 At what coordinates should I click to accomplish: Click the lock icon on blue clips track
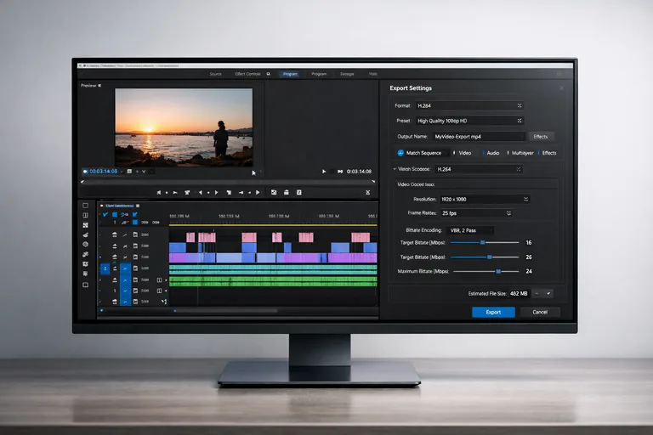click(115, 246)
